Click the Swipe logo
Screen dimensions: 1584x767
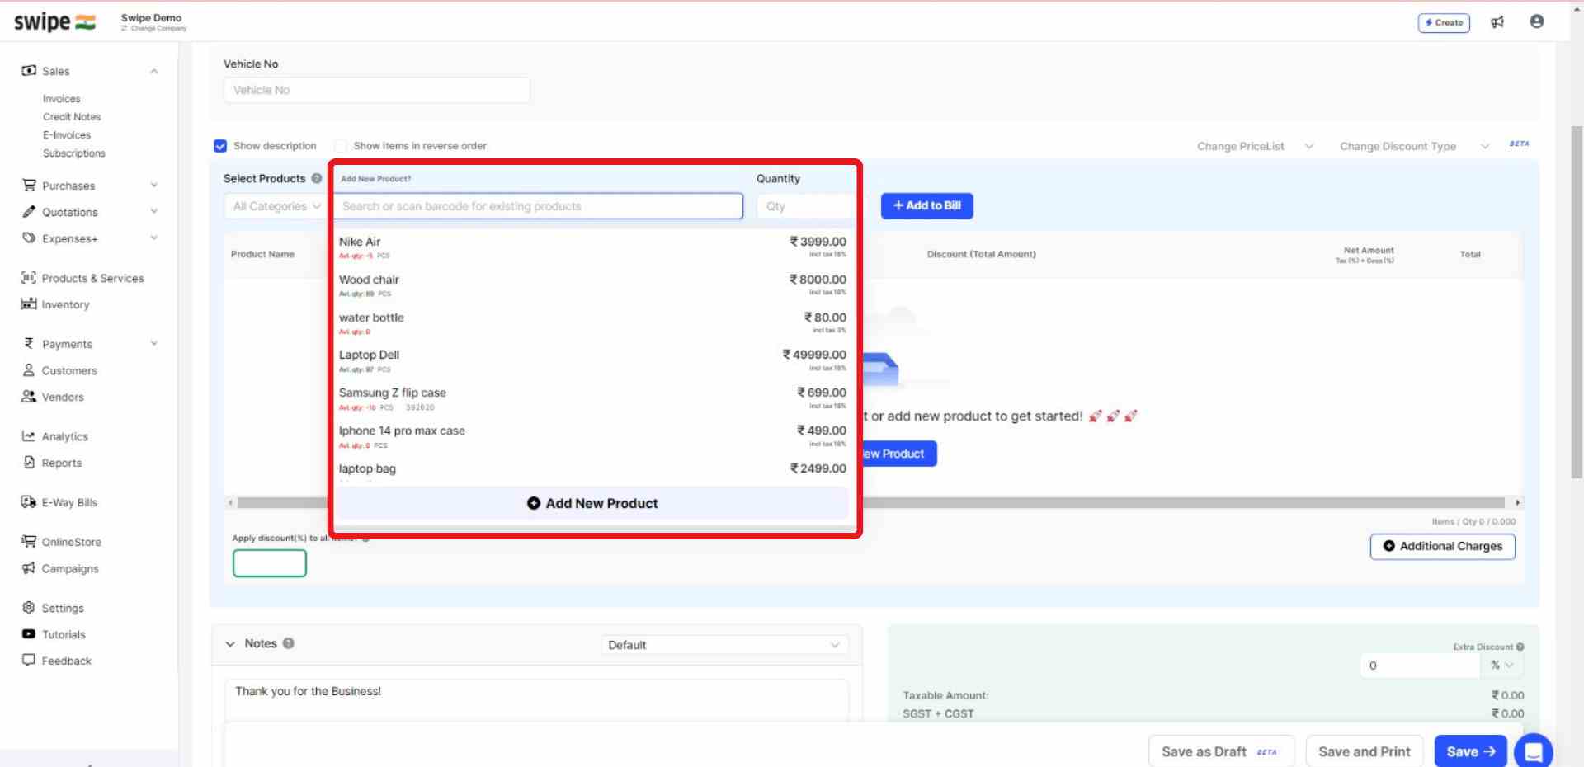coord(54,22)
